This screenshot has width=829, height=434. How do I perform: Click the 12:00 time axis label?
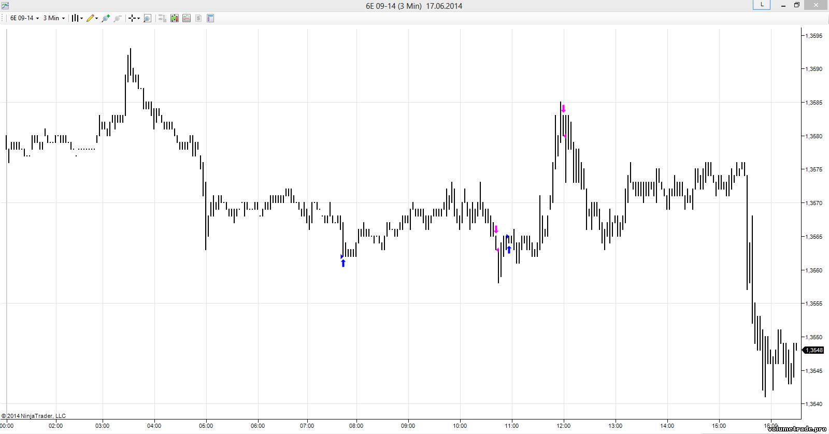(x=563, y=426)
